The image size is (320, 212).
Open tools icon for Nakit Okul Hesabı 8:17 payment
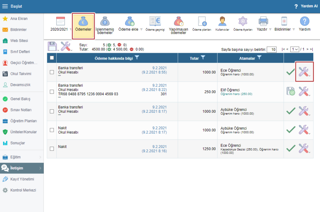[303, 130]
